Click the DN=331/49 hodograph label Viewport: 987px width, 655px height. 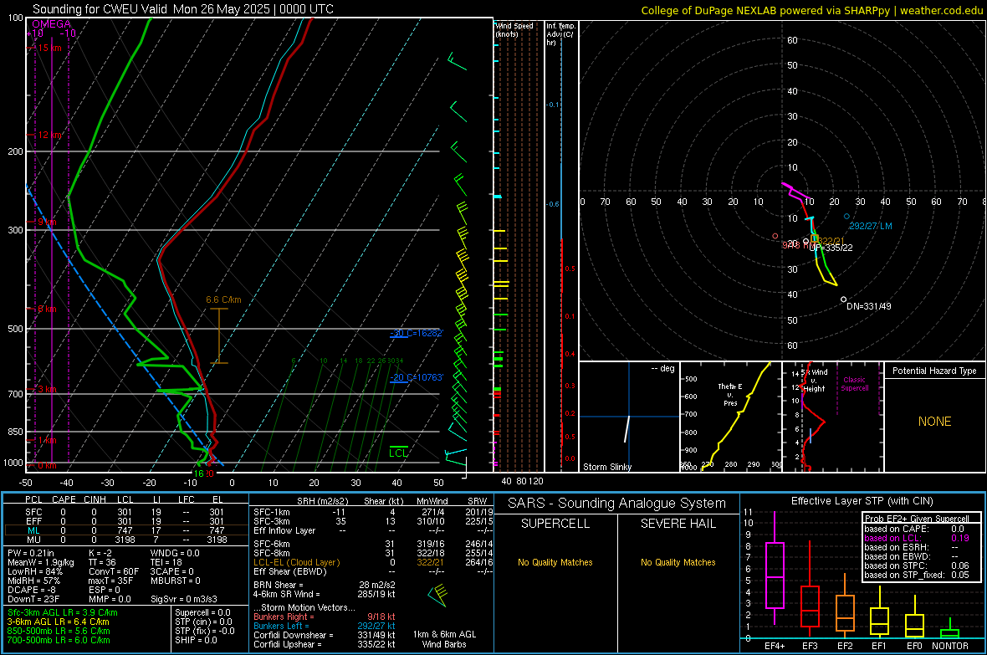tap(869, 306)
